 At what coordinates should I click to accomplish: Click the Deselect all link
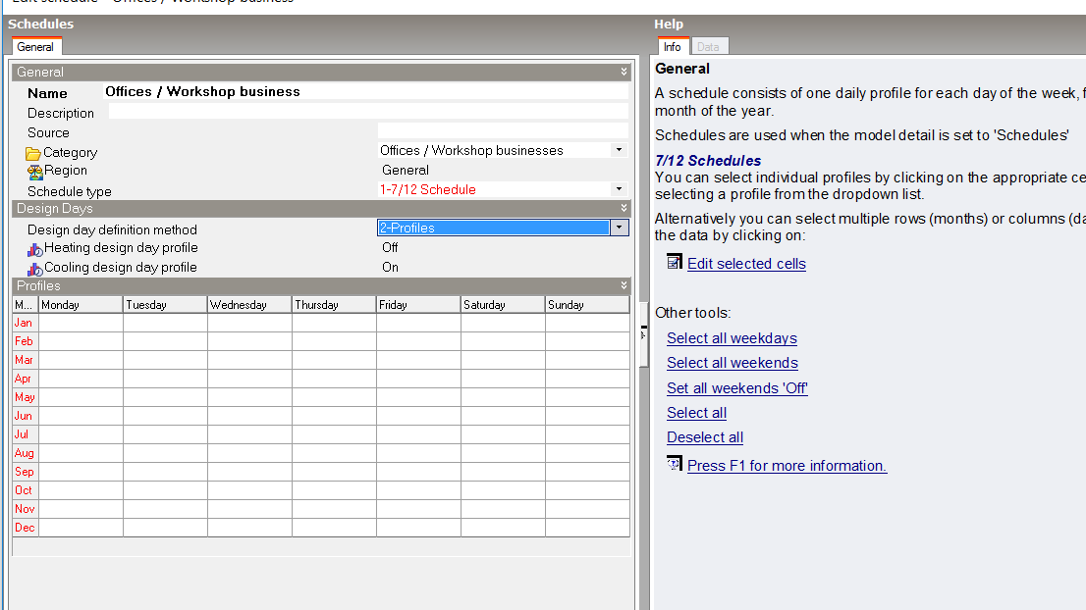705,437
